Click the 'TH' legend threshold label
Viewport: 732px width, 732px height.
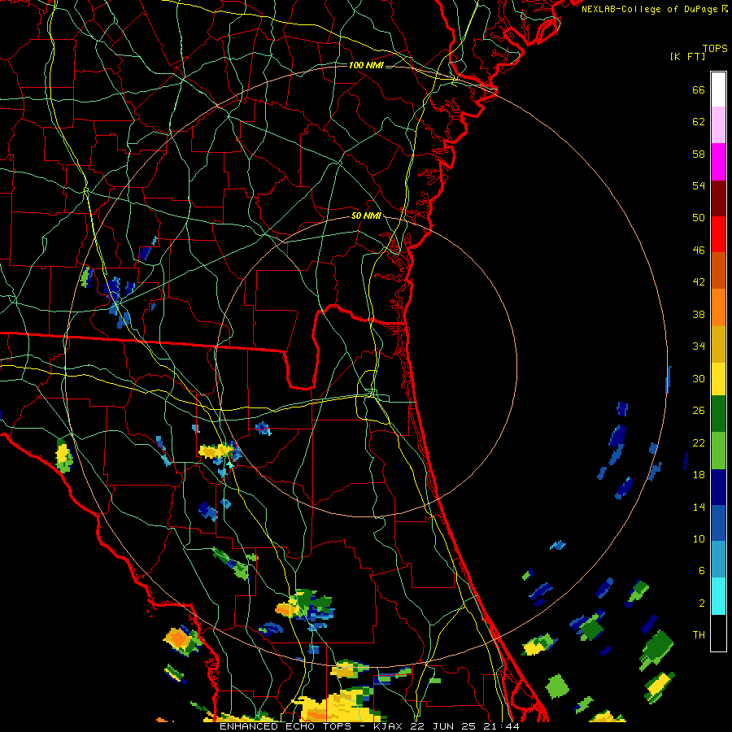click(699, 635)
